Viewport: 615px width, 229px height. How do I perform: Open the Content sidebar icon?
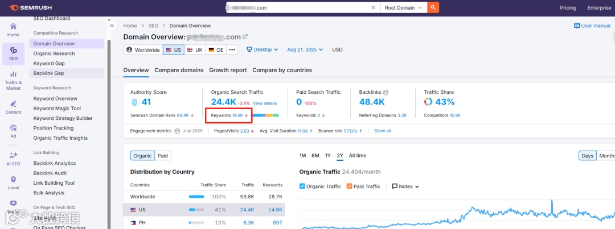tap(13, 107)
